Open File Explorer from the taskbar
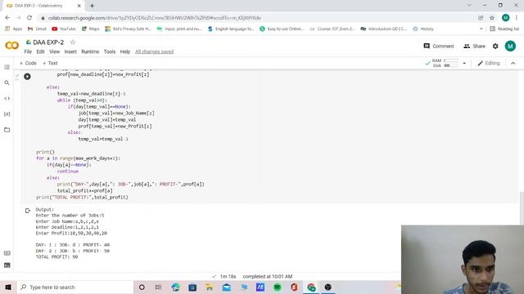This screenshot has width=524, height=294. click(210, 287)
